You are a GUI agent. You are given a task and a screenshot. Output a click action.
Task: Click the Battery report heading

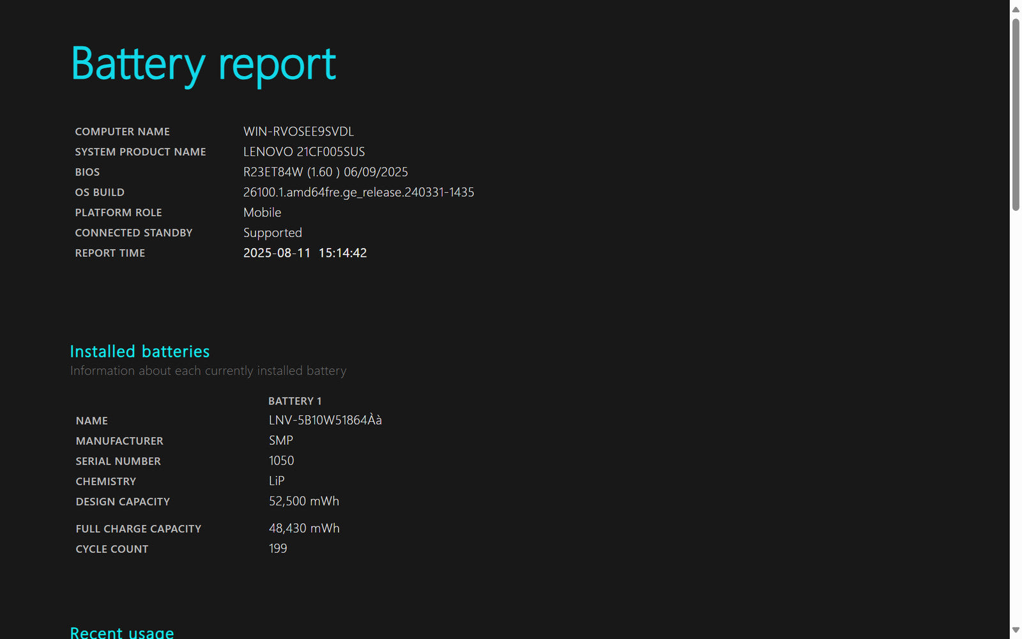point(204,65)
